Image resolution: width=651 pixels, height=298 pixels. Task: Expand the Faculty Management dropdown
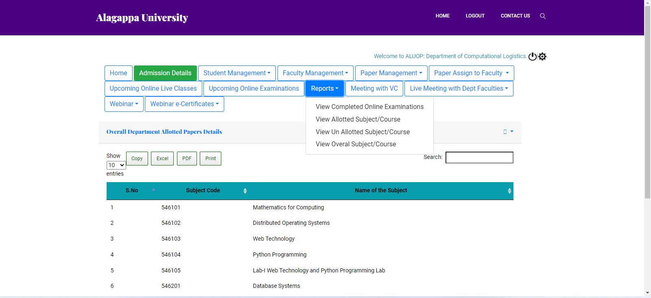click(315, 73)
